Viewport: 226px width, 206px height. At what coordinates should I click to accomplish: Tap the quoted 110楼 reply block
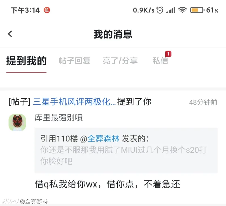point(126,150)
